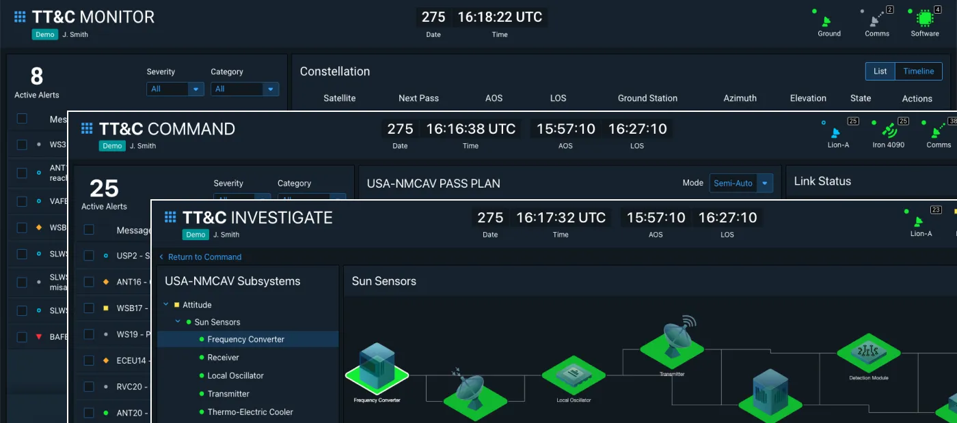Open the Semi-Auto mode dropdown

click(741, 183)
